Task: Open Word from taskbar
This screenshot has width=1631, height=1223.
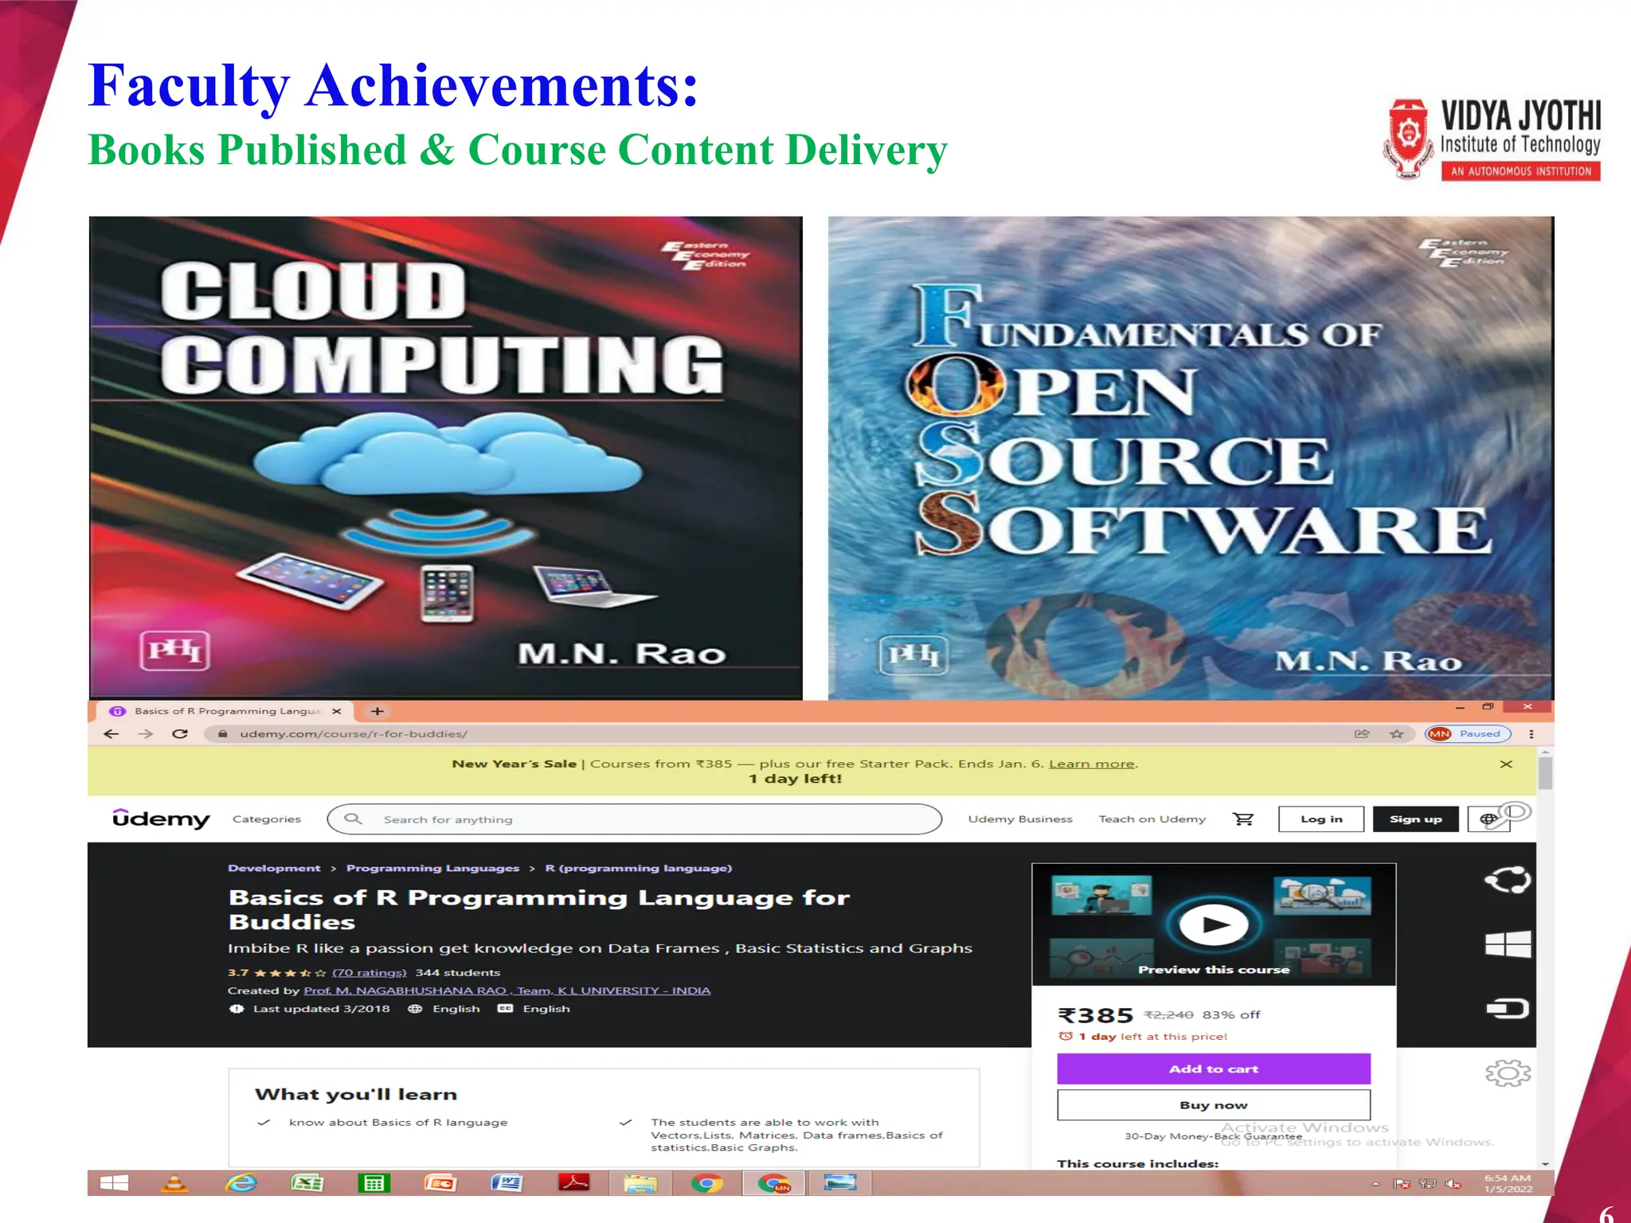Action: pos(507,1183)
